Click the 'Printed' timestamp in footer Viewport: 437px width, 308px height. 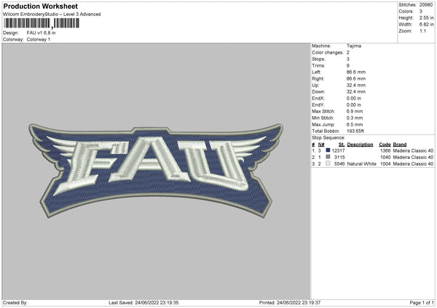(290, 303)
